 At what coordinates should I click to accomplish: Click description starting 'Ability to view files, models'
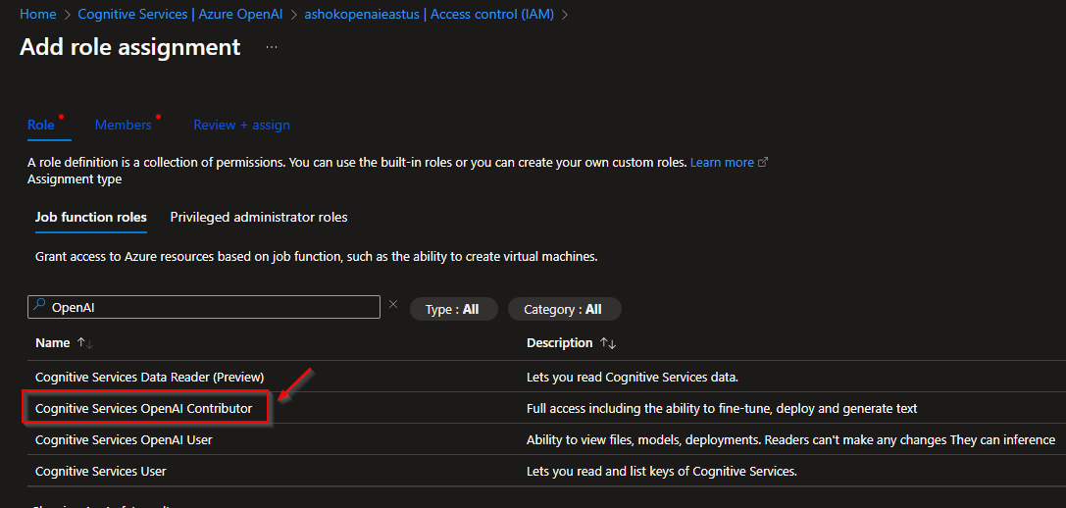click(790, 440)
